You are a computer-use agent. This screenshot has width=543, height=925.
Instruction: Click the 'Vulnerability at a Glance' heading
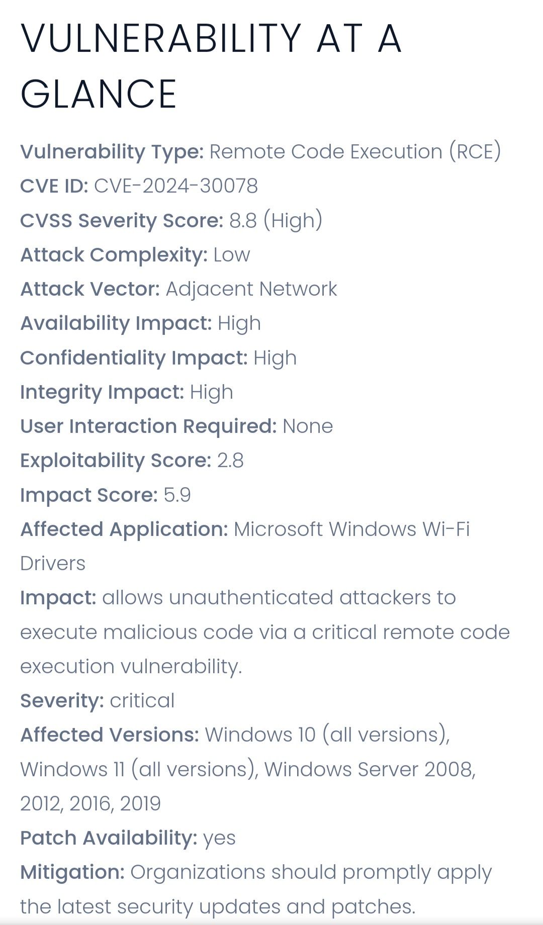(211, 65)
